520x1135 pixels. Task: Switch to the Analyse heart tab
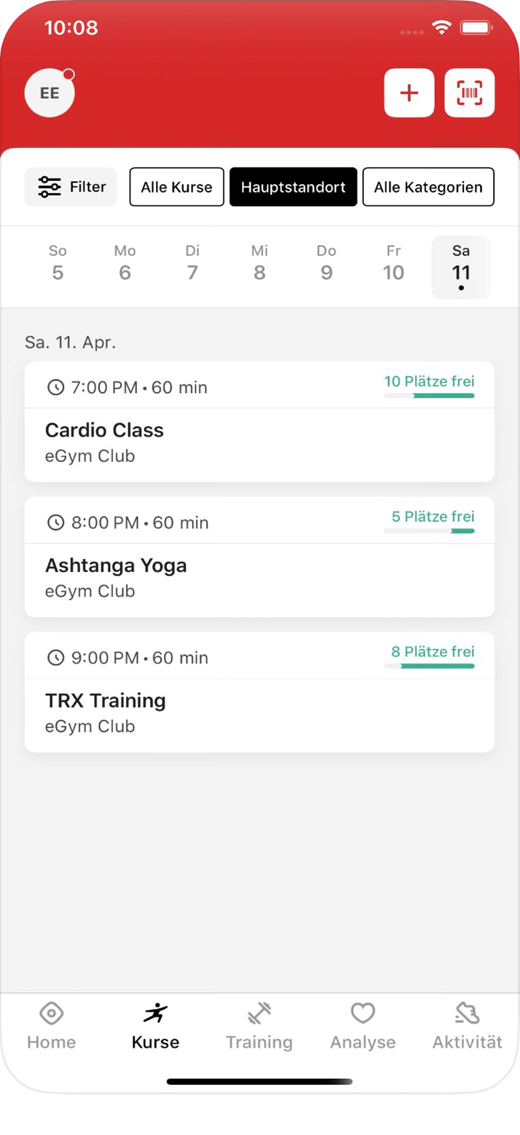363,1026
